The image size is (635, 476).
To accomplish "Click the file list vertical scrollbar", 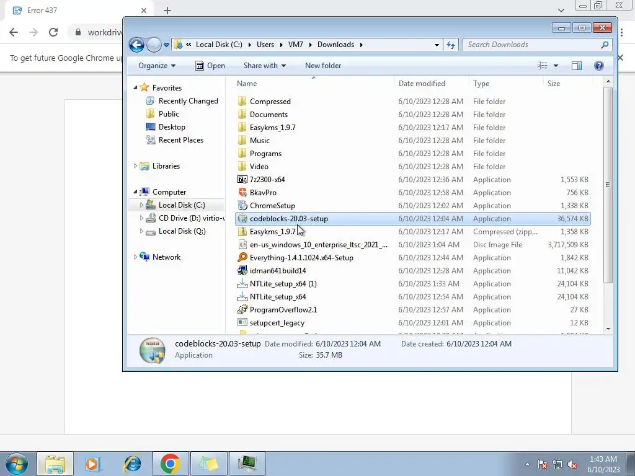I will [608, 184].
